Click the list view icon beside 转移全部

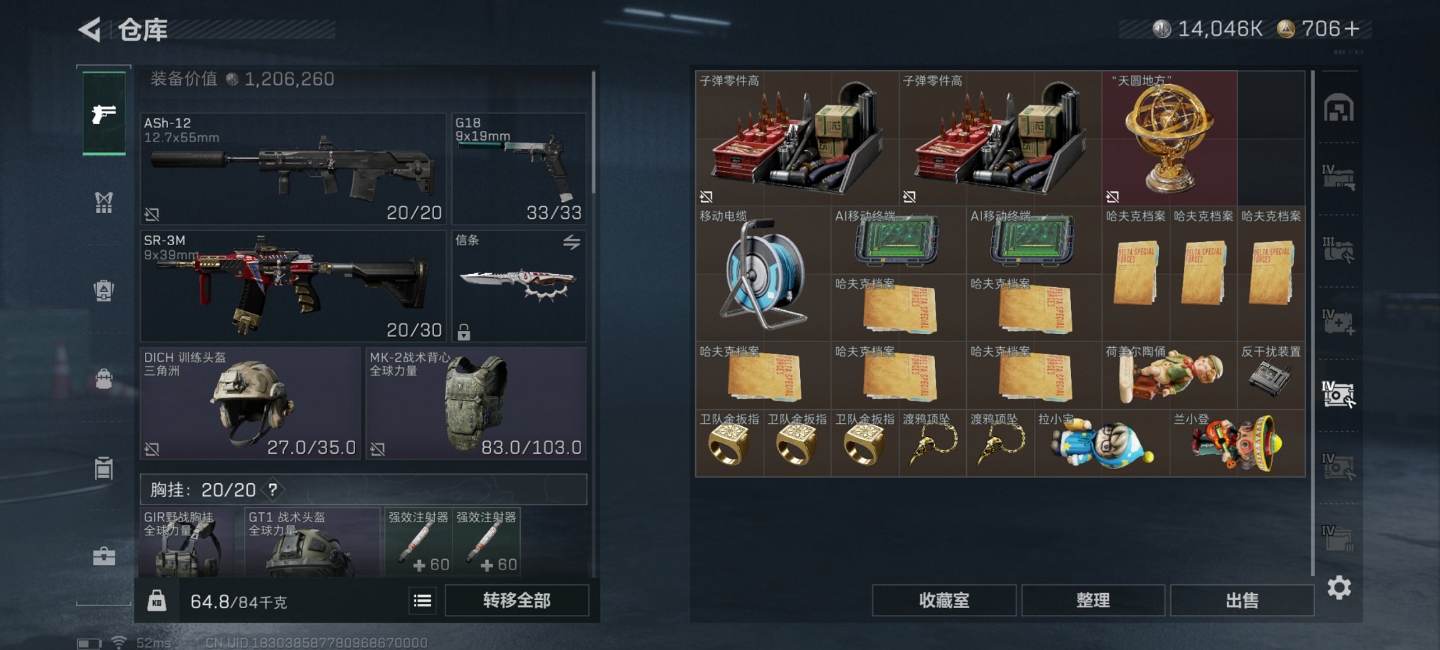(422, 600)
